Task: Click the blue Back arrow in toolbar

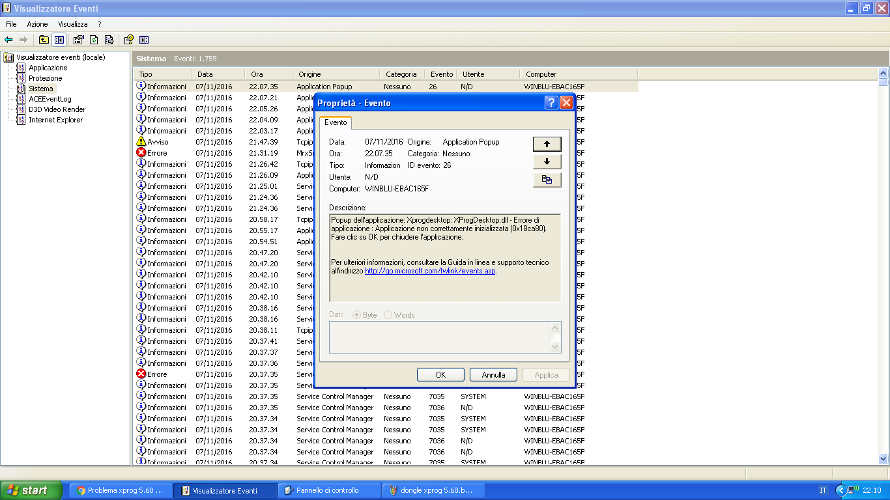Action: (x=8, y=40)
